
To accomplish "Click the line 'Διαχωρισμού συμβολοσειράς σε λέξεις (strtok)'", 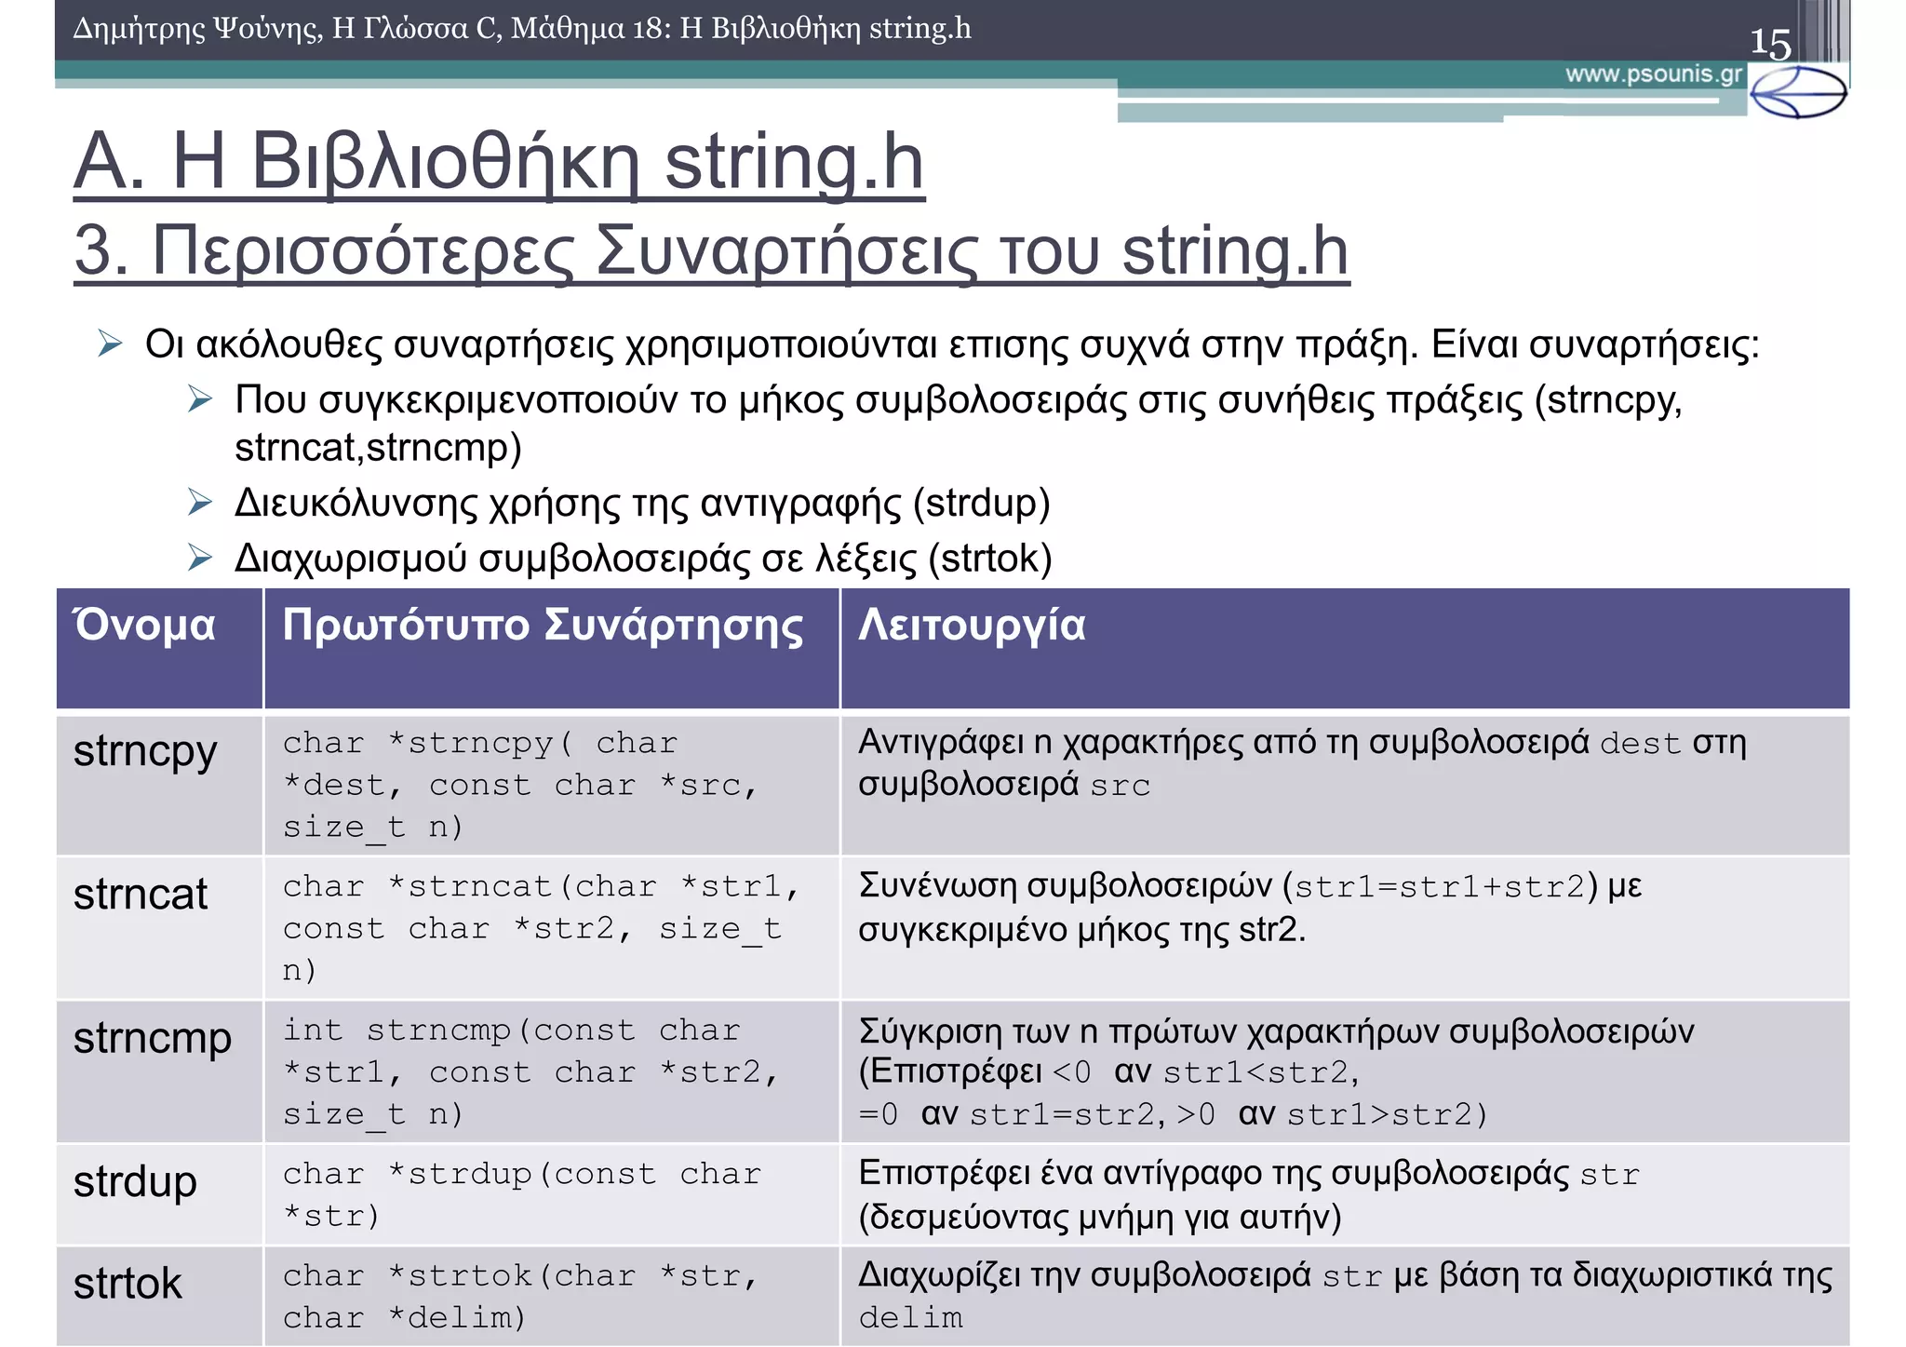I will point(643,558).
